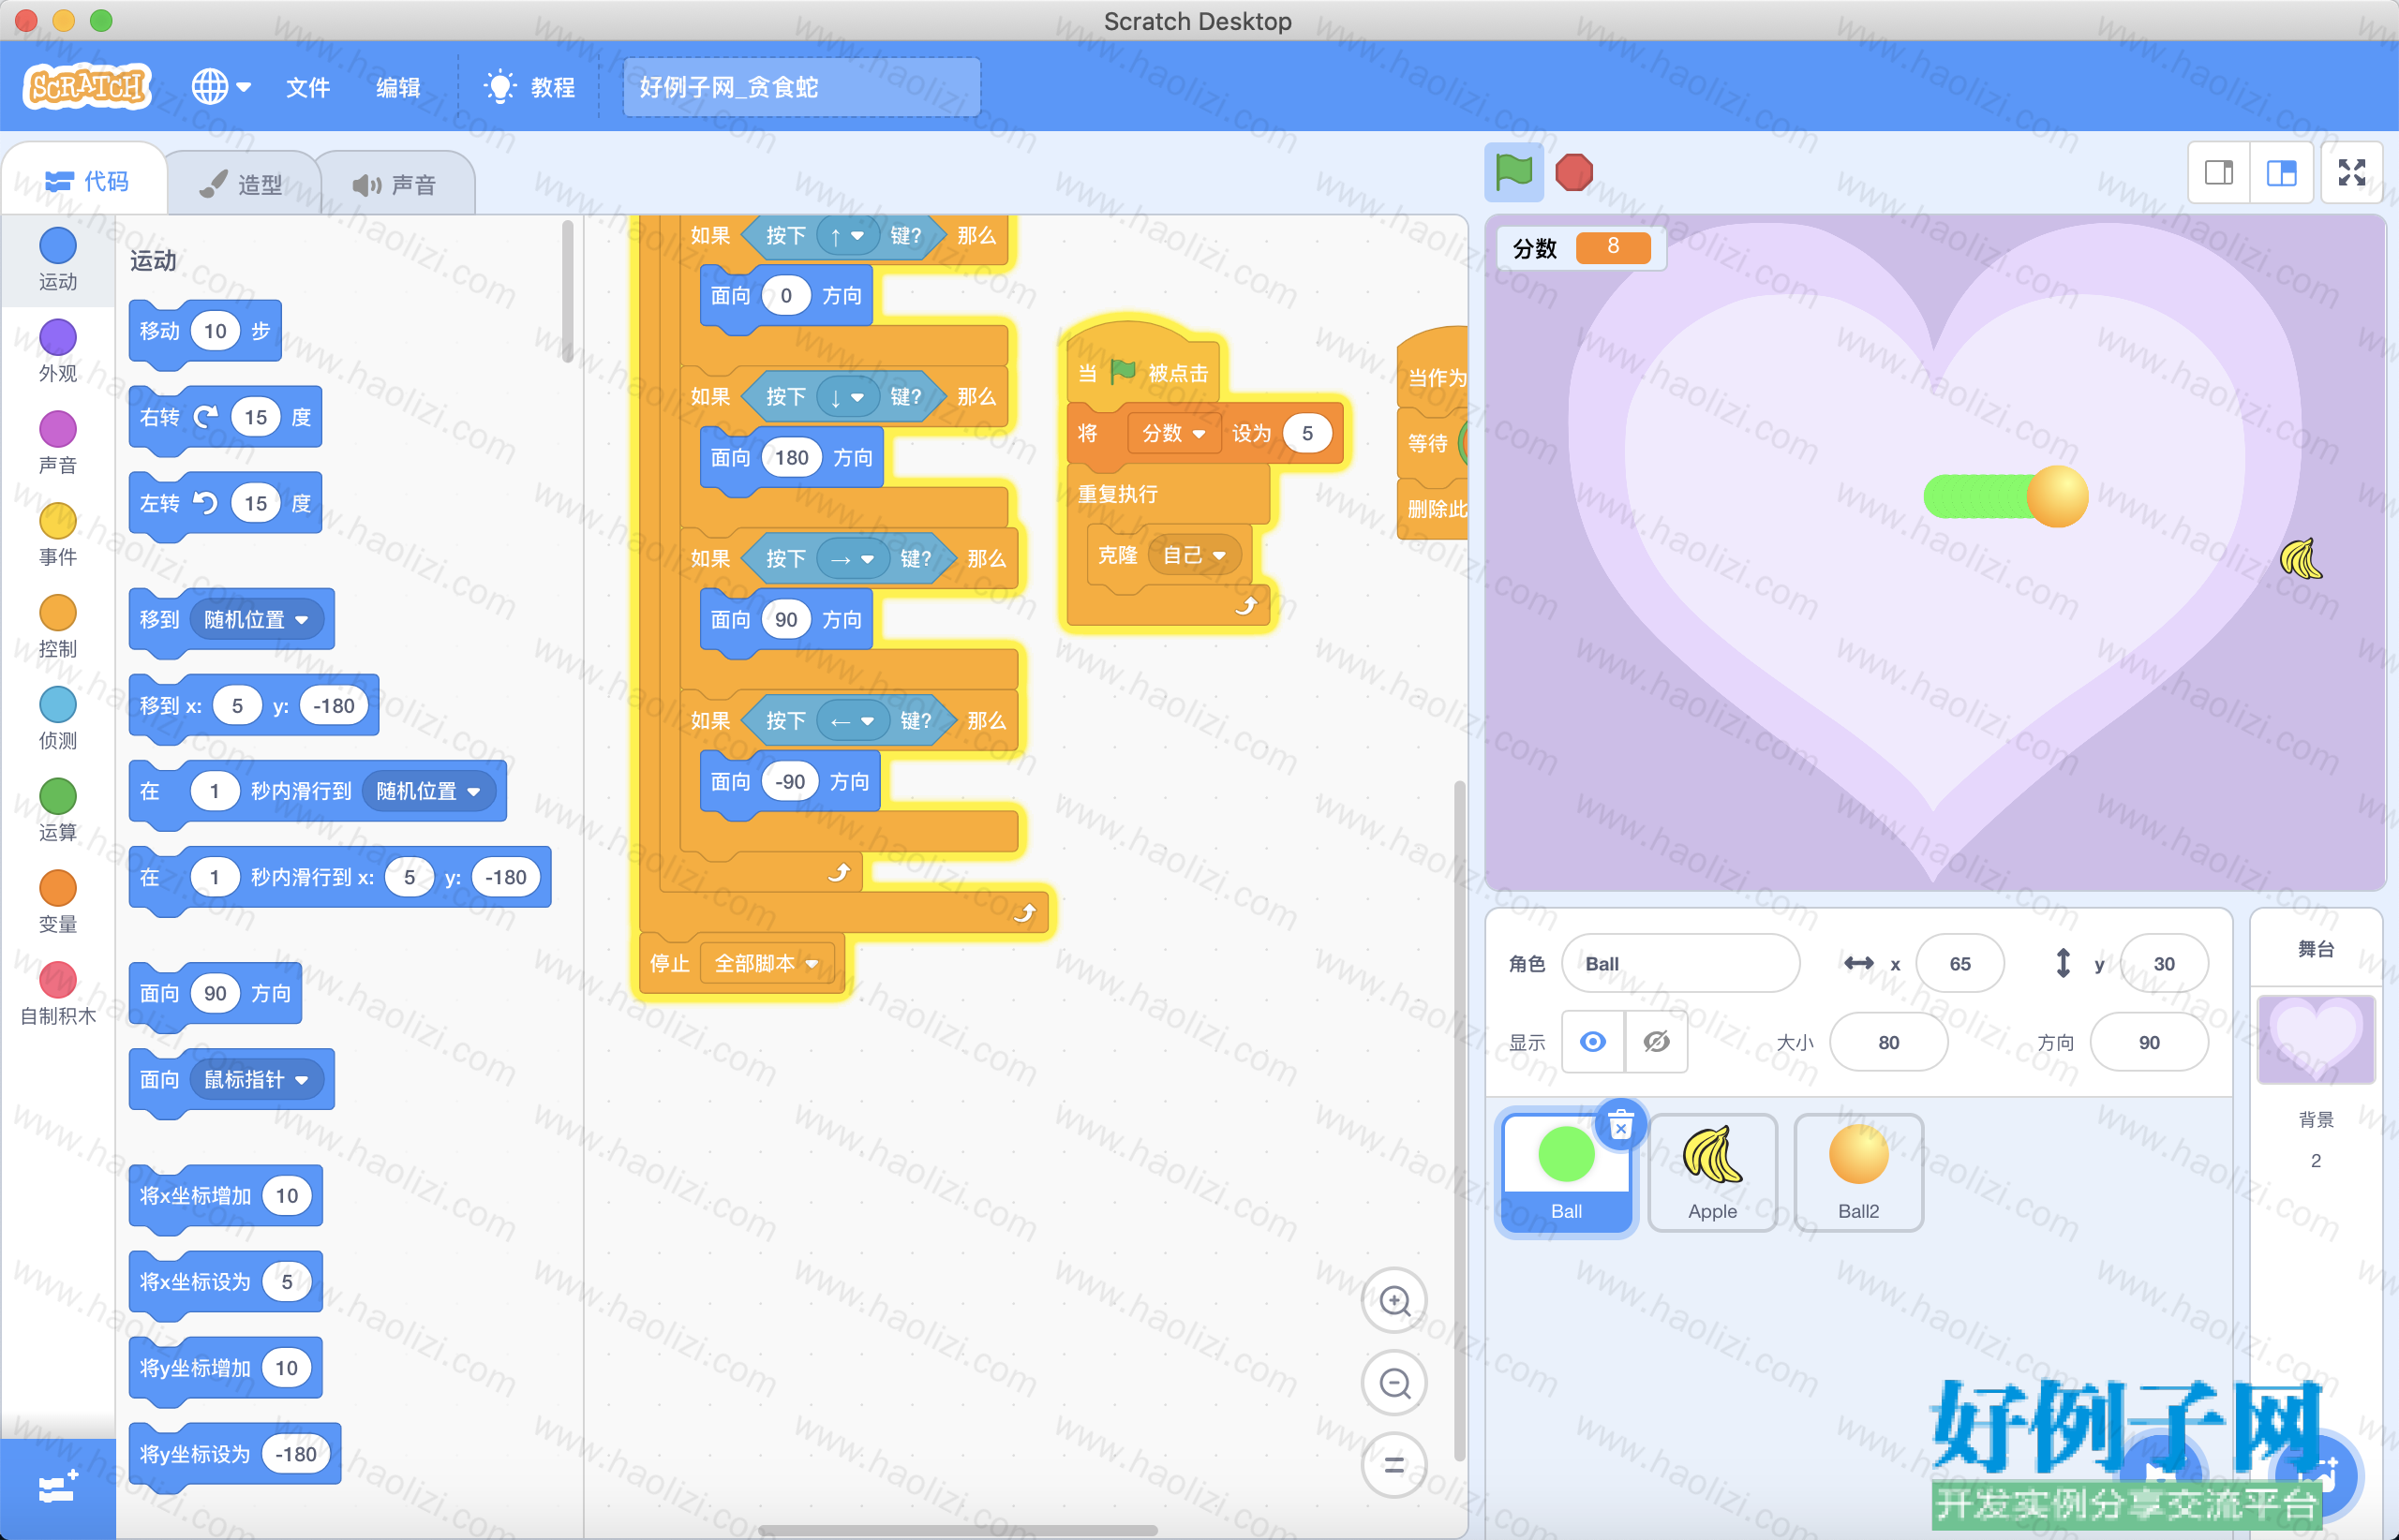Screen dimensions: 2399x1540
Task: Click the right turn 15 degrees block
Action: [225, 418]
